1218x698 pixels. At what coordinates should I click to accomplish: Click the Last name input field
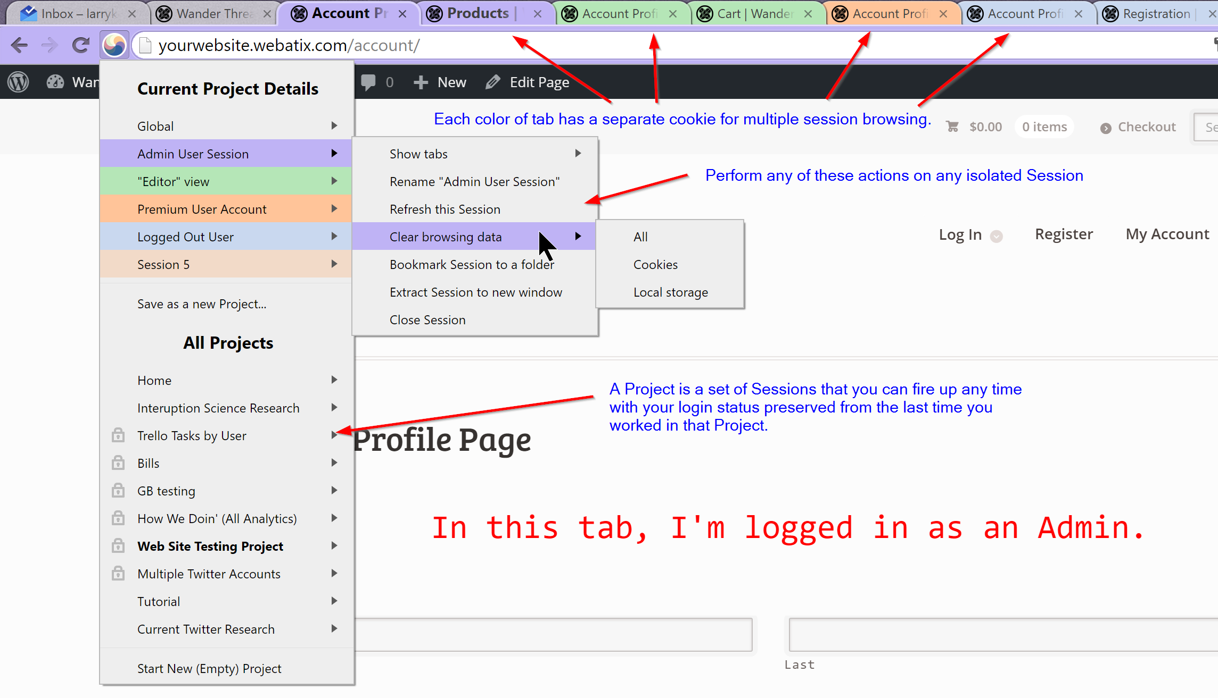pos(1001,635)
